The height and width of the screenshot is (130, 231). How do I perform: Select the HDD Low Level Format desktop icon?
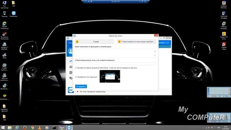(4, 77)
